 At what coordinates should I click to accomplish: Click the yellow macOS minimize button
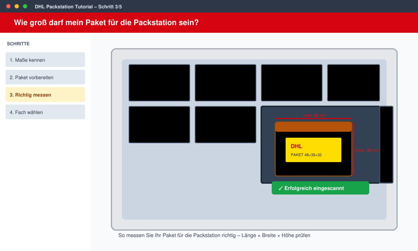17,6
